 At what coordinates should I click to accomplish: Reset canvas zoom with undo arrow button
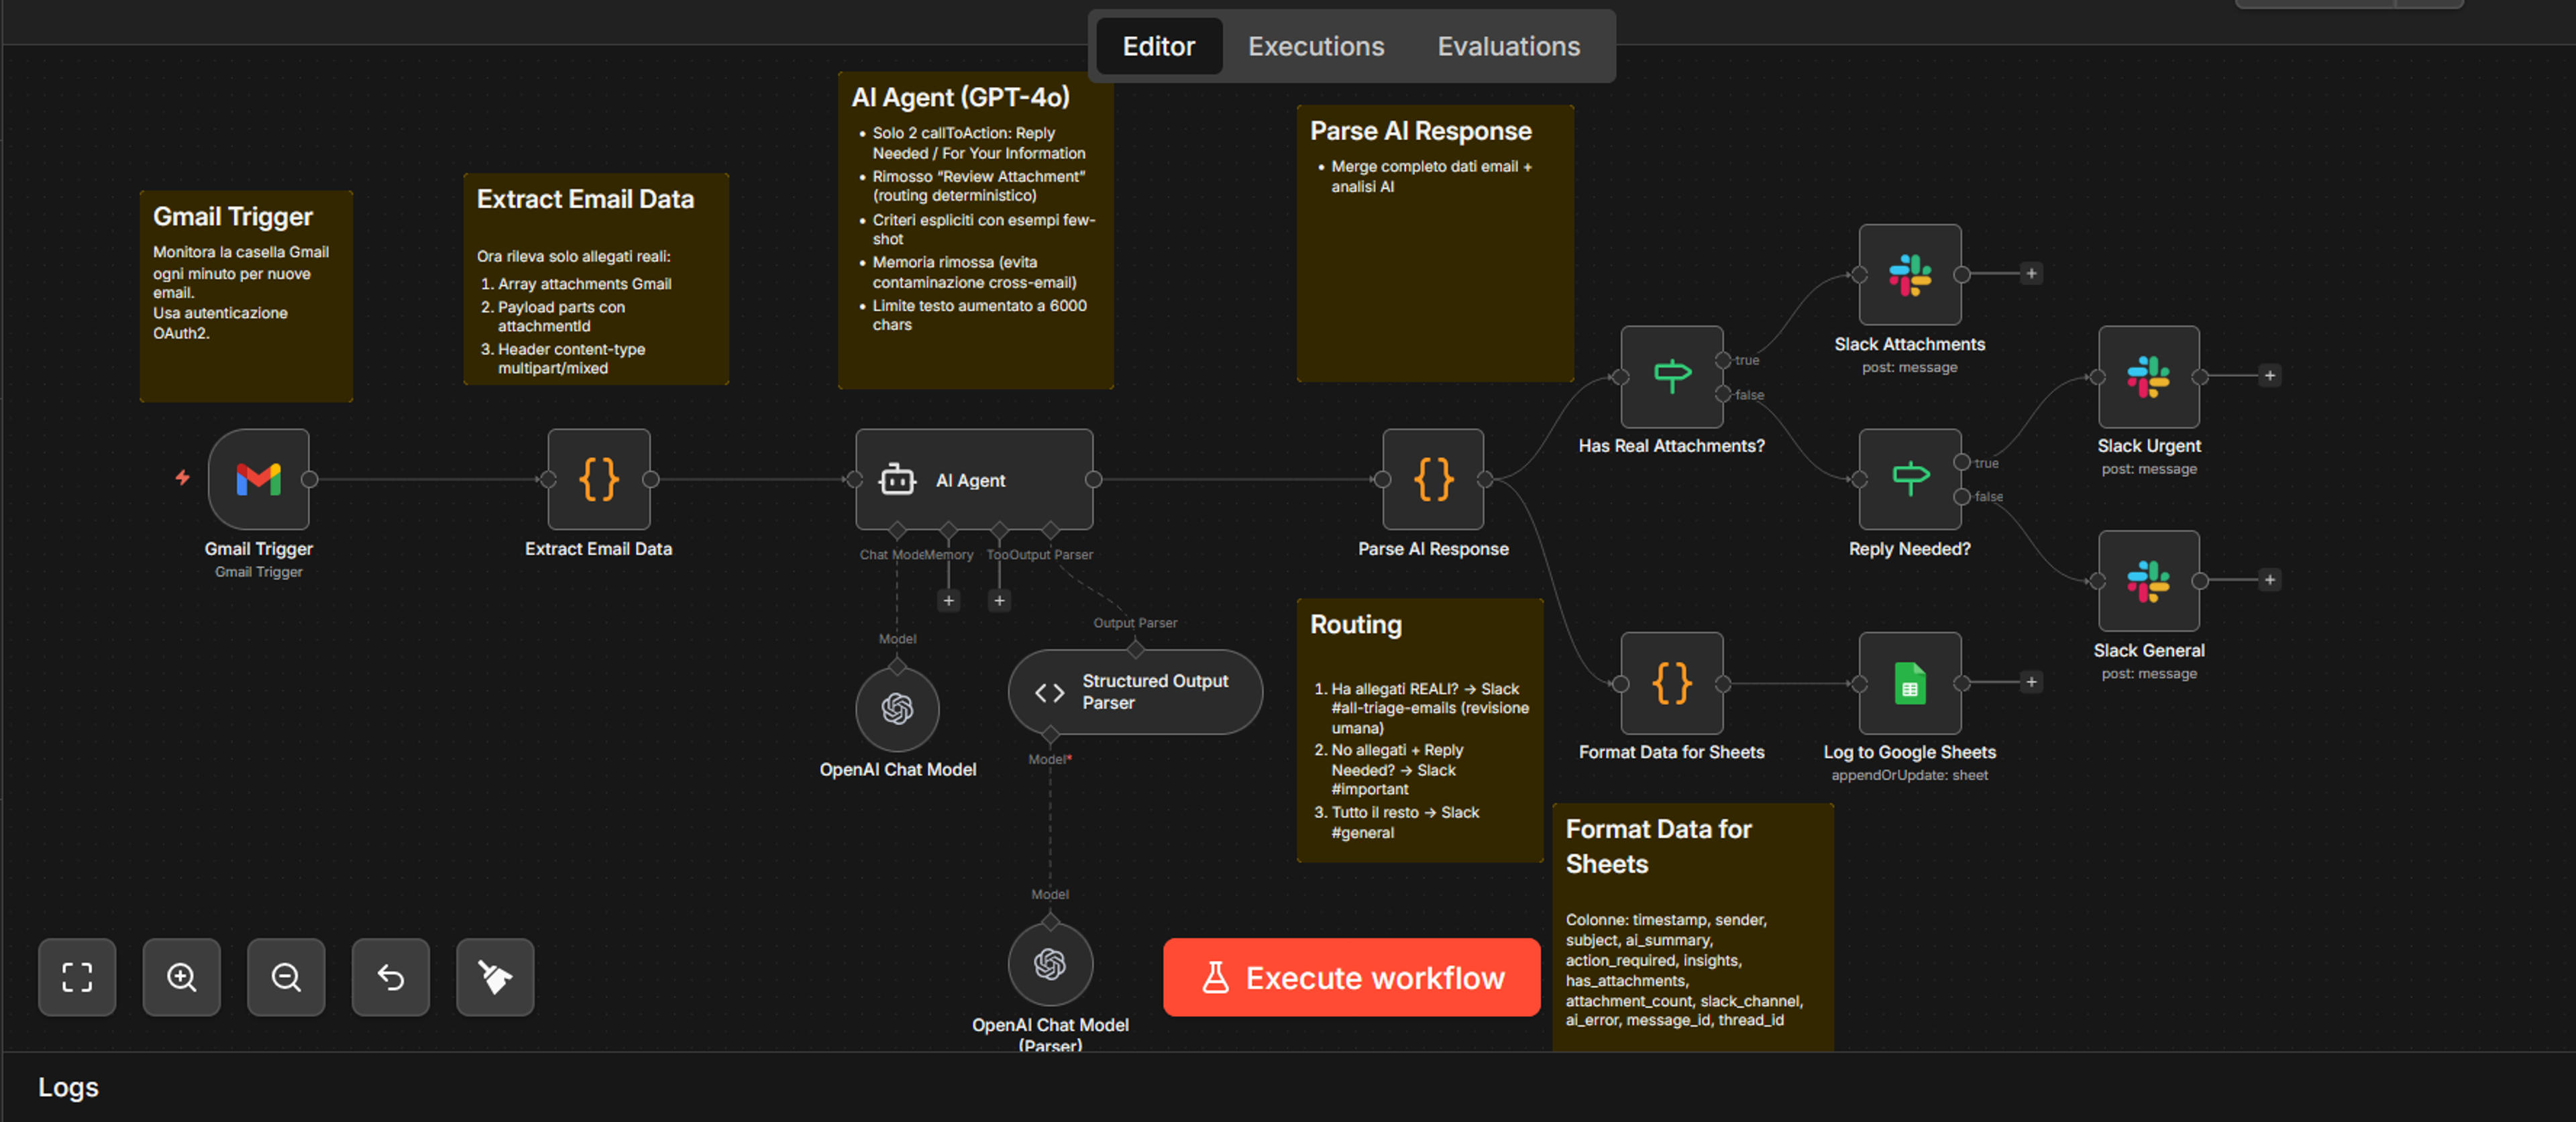391,977
